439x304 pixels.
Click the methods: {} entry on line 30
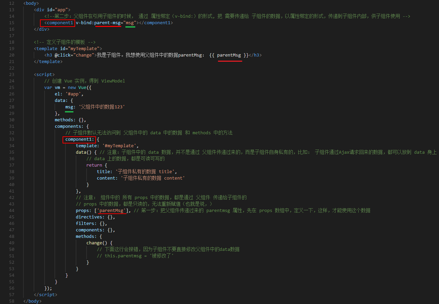coord(70,120)
